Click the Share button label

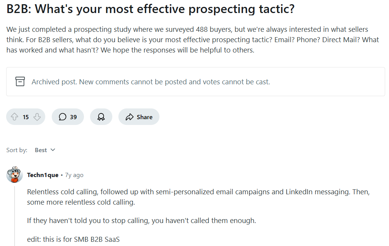tap(144, 117)
